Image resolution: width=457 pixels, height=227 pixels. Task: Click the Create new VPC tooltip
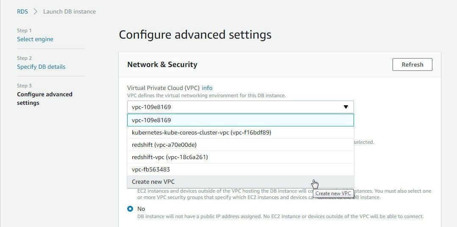coord(333,193)
